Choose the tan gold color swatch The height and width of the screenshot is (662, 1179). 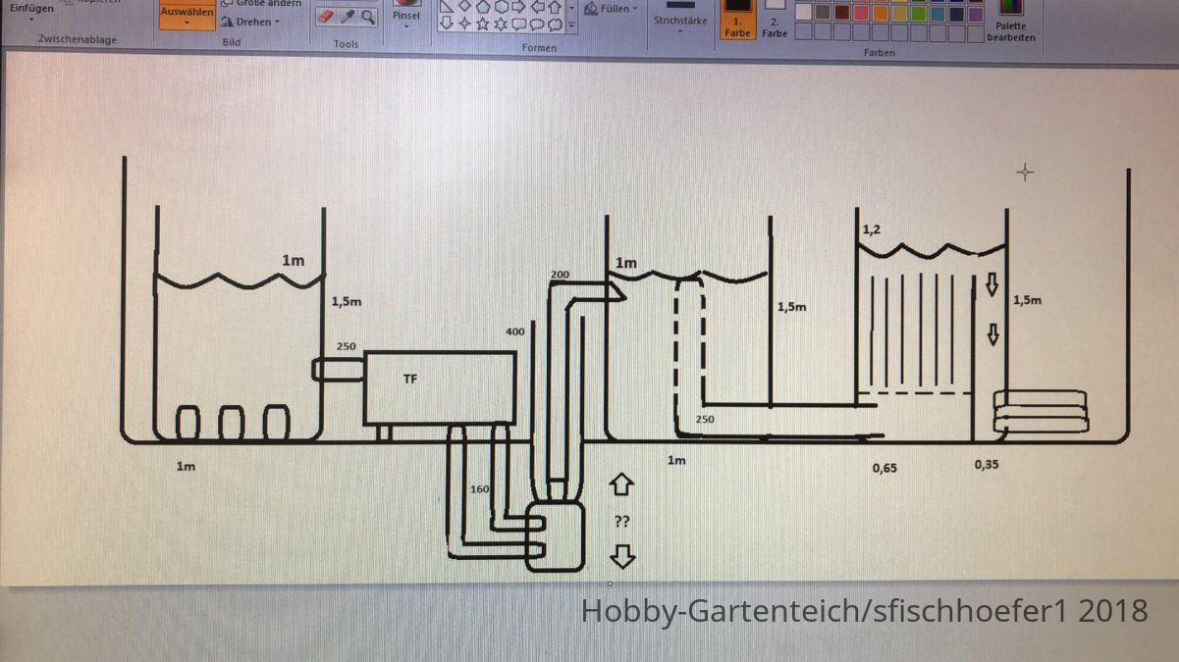coord(898,13)
